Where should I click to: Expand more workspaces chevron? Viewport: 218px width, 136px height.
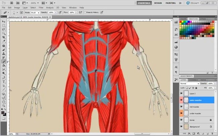tap(180, 3)
